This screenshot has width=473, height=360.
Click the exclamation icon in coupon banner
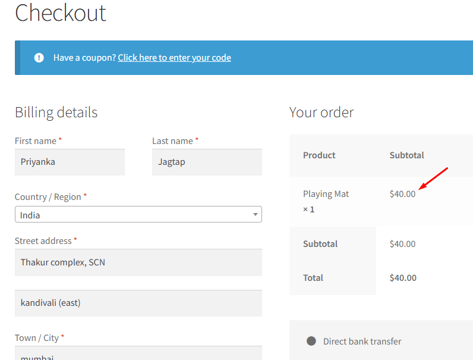39,58
